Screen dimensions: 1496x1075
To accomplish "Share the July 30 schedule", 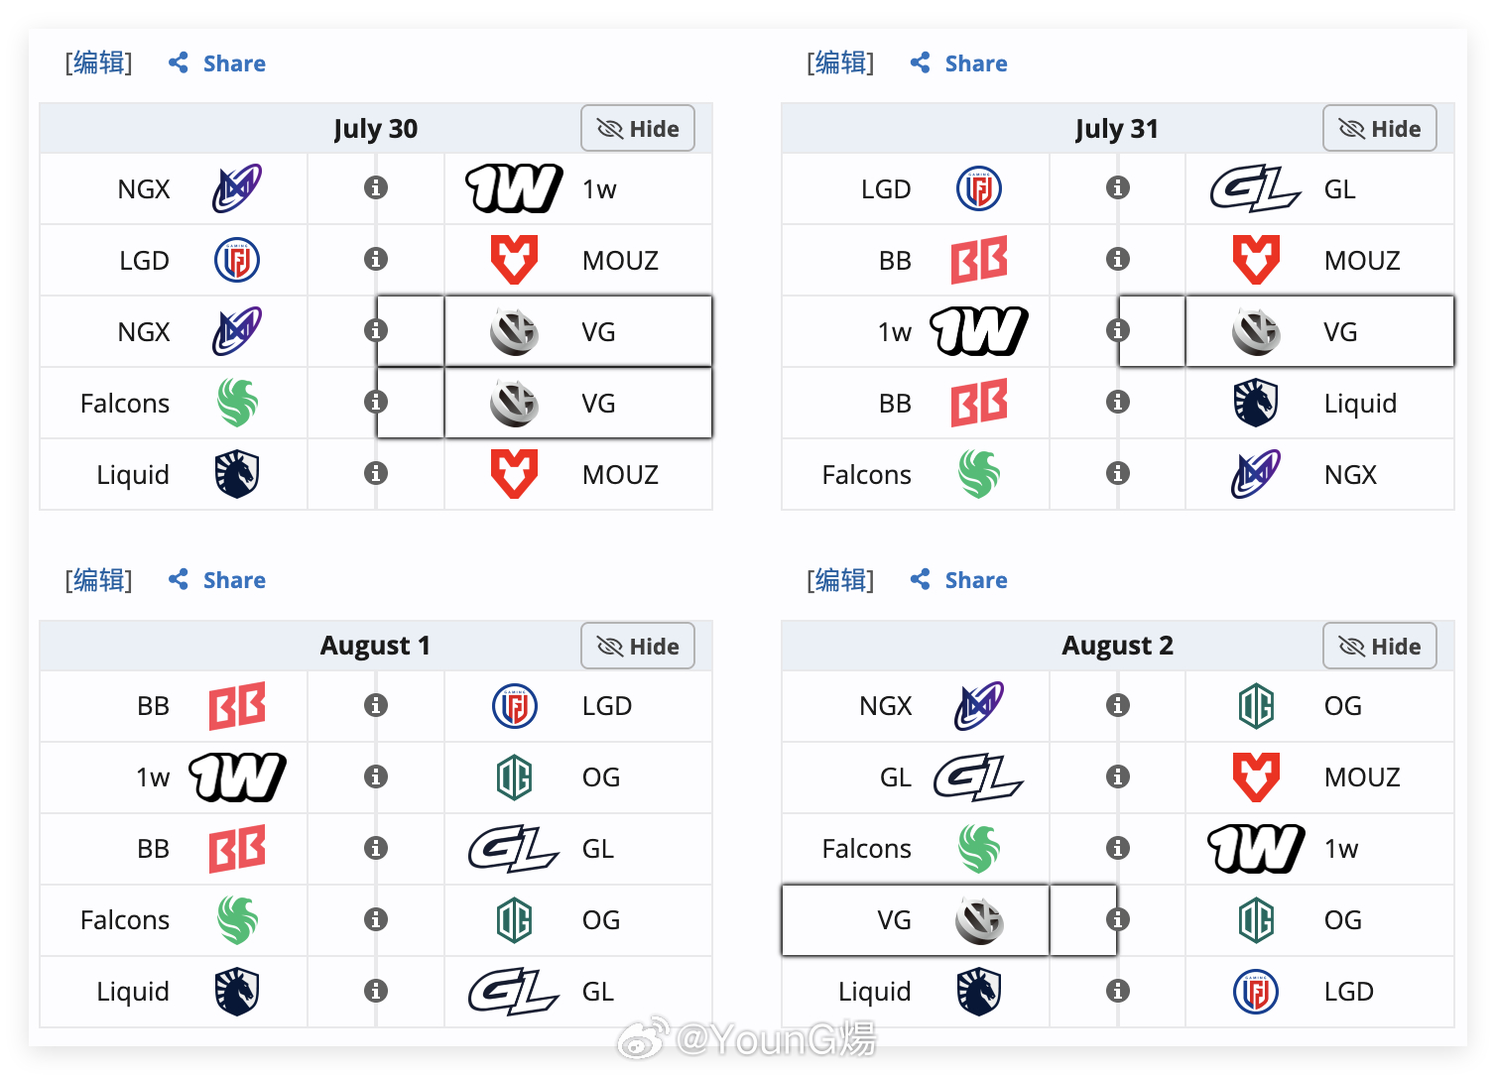I will [x=217, y=63].
